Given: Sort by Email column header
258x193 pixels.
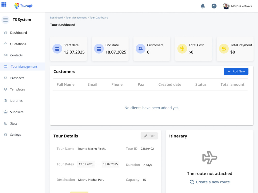Looking at the screenshot, I should (x=92, y=84).
